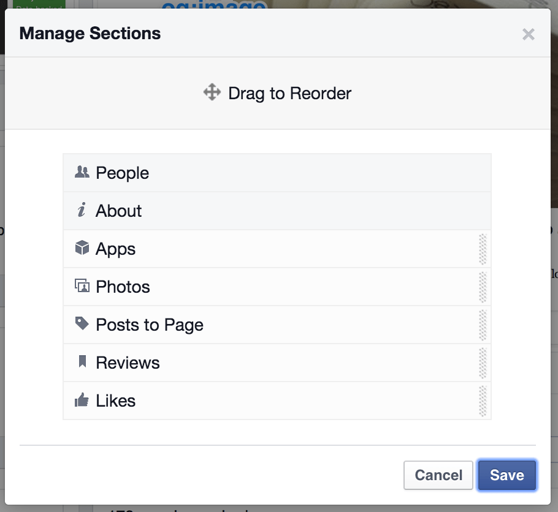The image size is (558, 512).
Task: Click the Likes thumbs-up icon
Action: point(82,401)
